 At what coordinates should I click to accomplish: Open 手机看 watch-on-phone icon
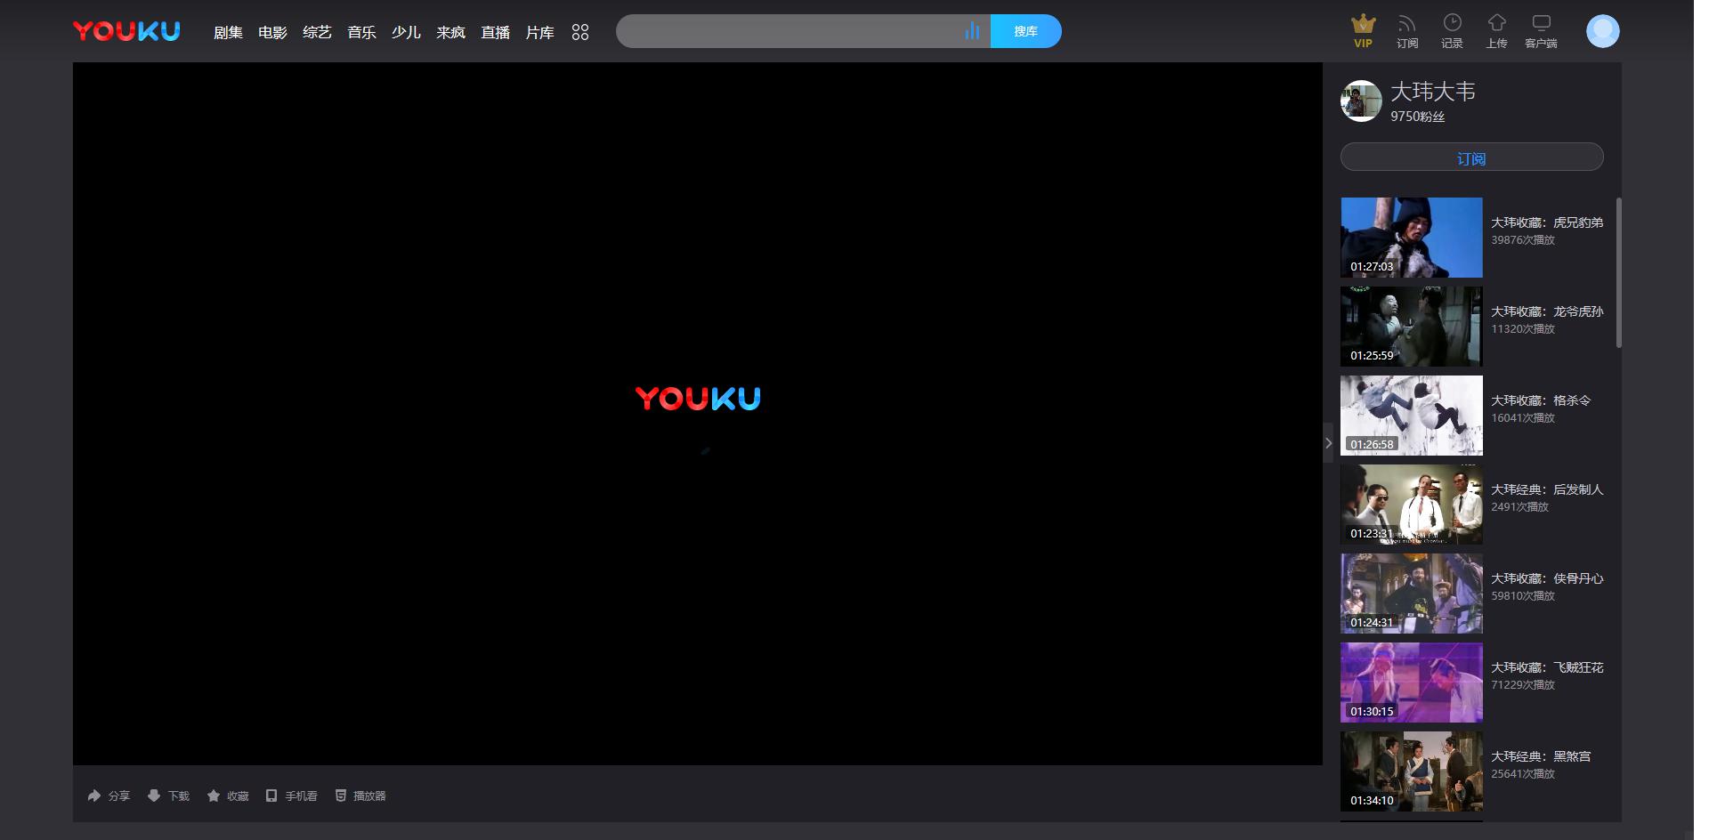point(272,796)
